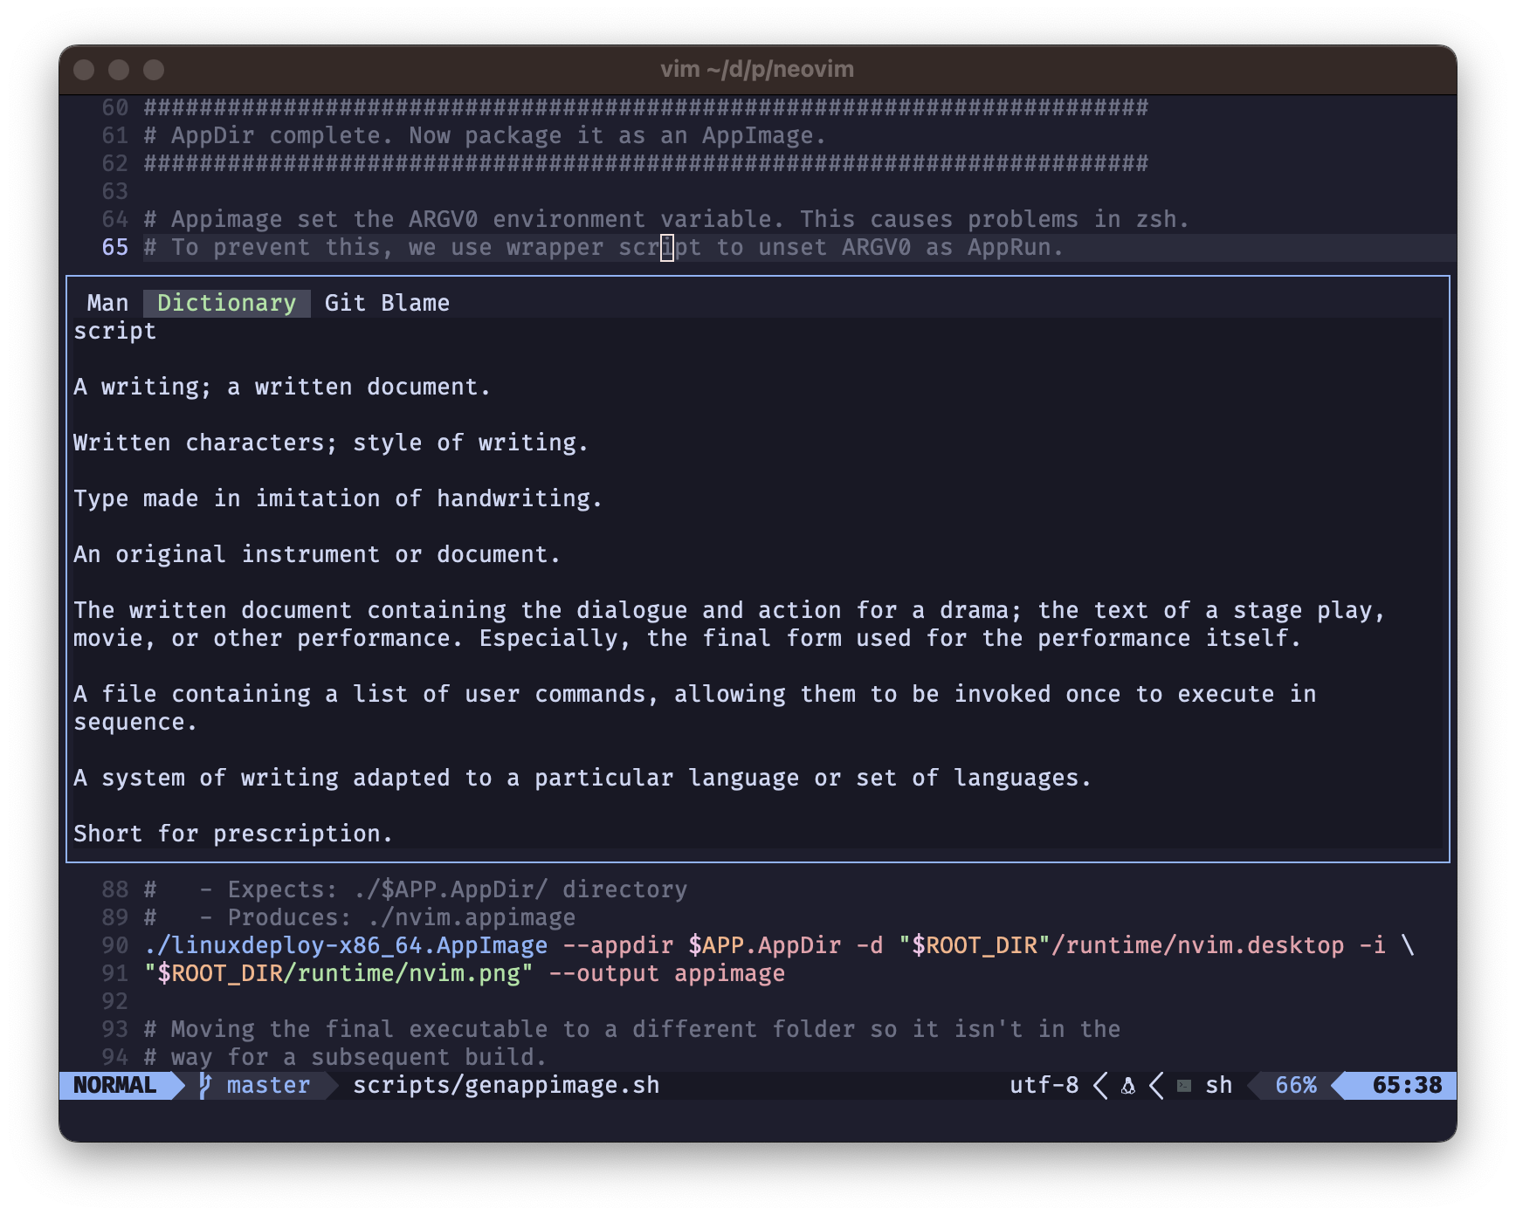
Task: Switch to the Man tab
Action: [107, 303]
